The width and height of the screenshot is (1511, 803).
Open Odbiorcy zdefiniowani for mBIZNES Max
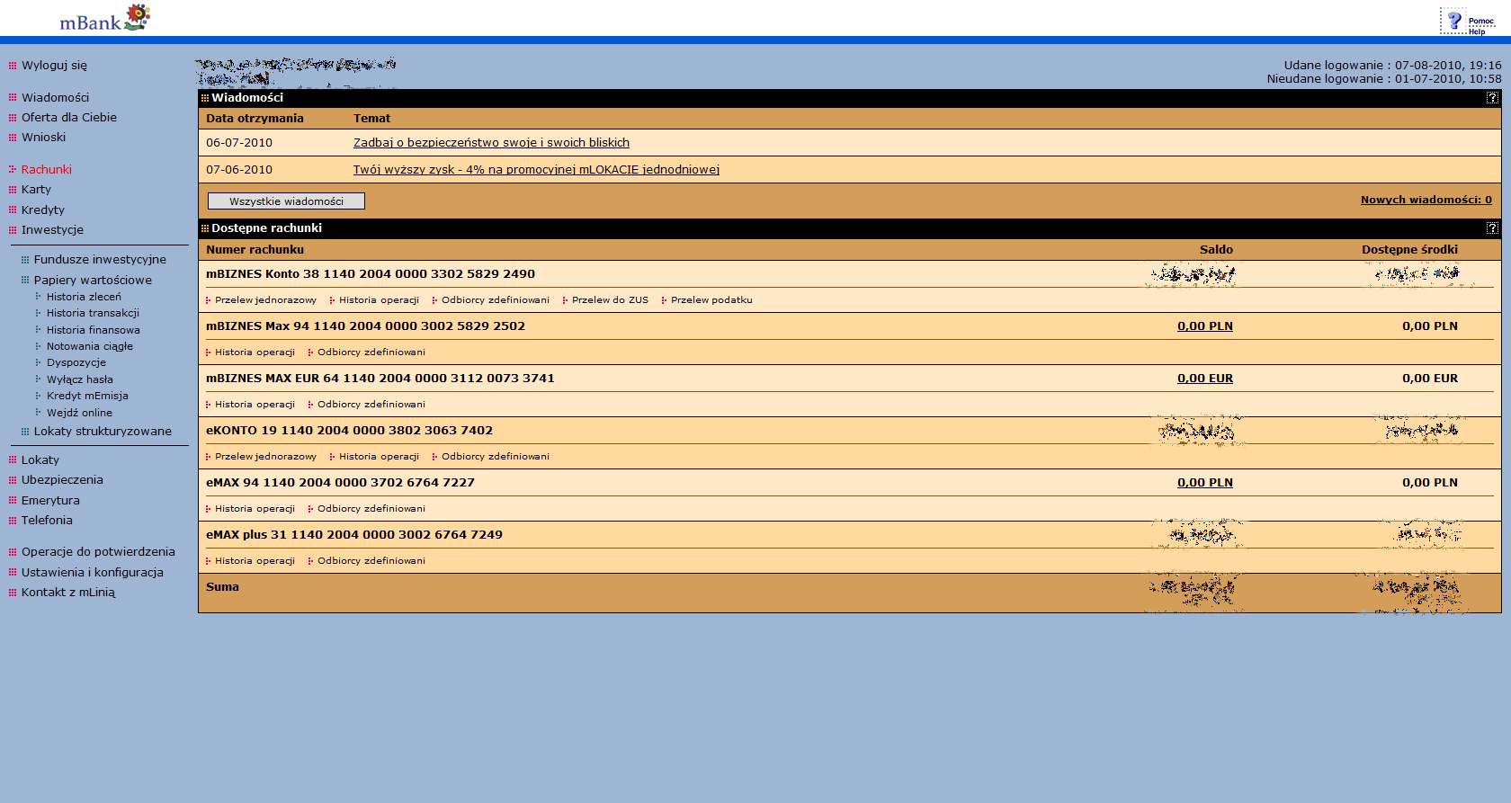click(x=371, y=352)
